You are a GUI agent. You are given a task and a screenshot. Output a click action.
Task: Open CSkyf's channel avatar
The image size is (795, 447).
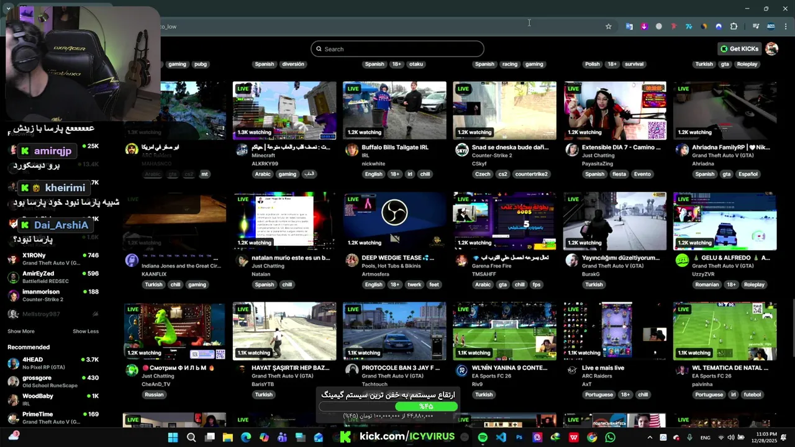[x=461, y=150]
